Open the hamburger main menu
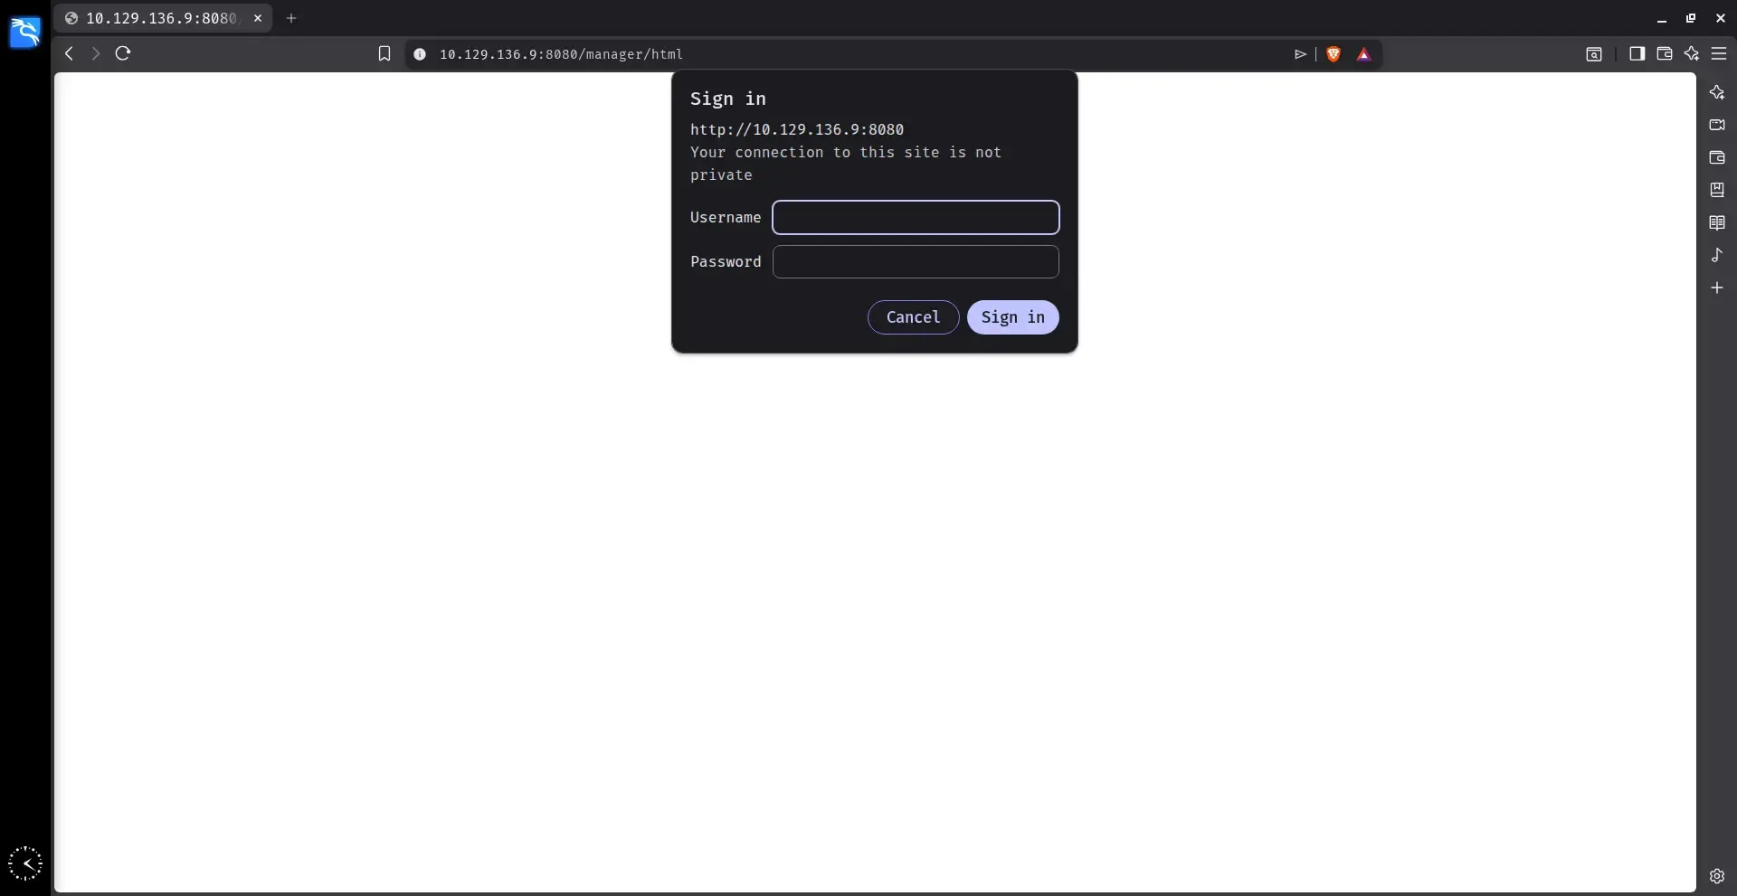 pos(1719,54)
